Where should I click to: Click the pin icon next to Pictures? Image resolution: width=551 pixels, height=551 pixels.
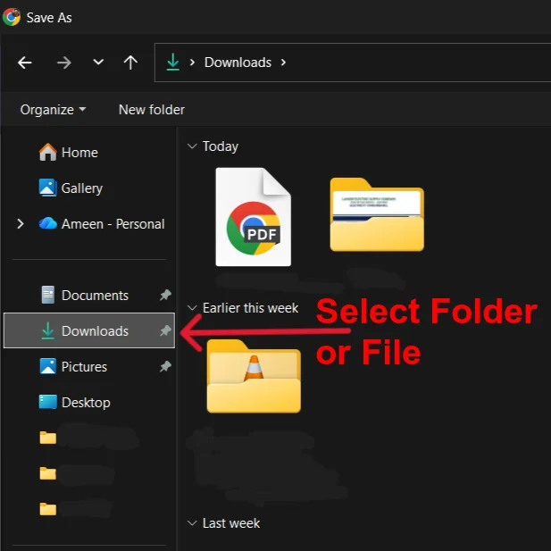[x=165, y=366]
